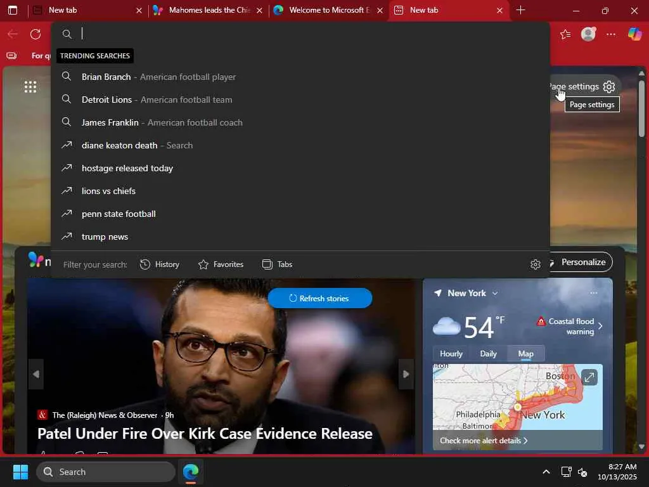Choose penn state football trending search
The width and height of the screenshot is (649, 487).
(300, 214)
